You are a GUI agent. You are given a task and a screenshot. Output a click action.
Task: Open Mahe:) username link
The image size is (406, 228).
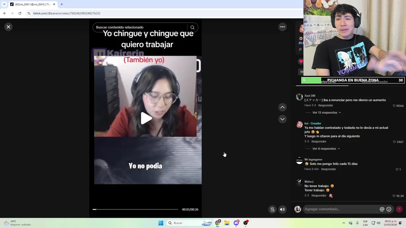pyautogui.click(x=309, y=182)
